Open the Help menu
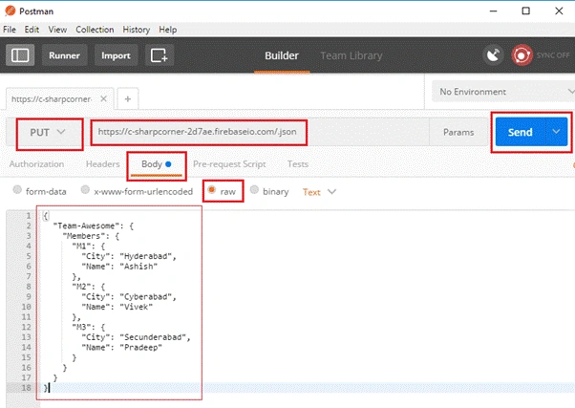575x408 pixels. (167, 30)
